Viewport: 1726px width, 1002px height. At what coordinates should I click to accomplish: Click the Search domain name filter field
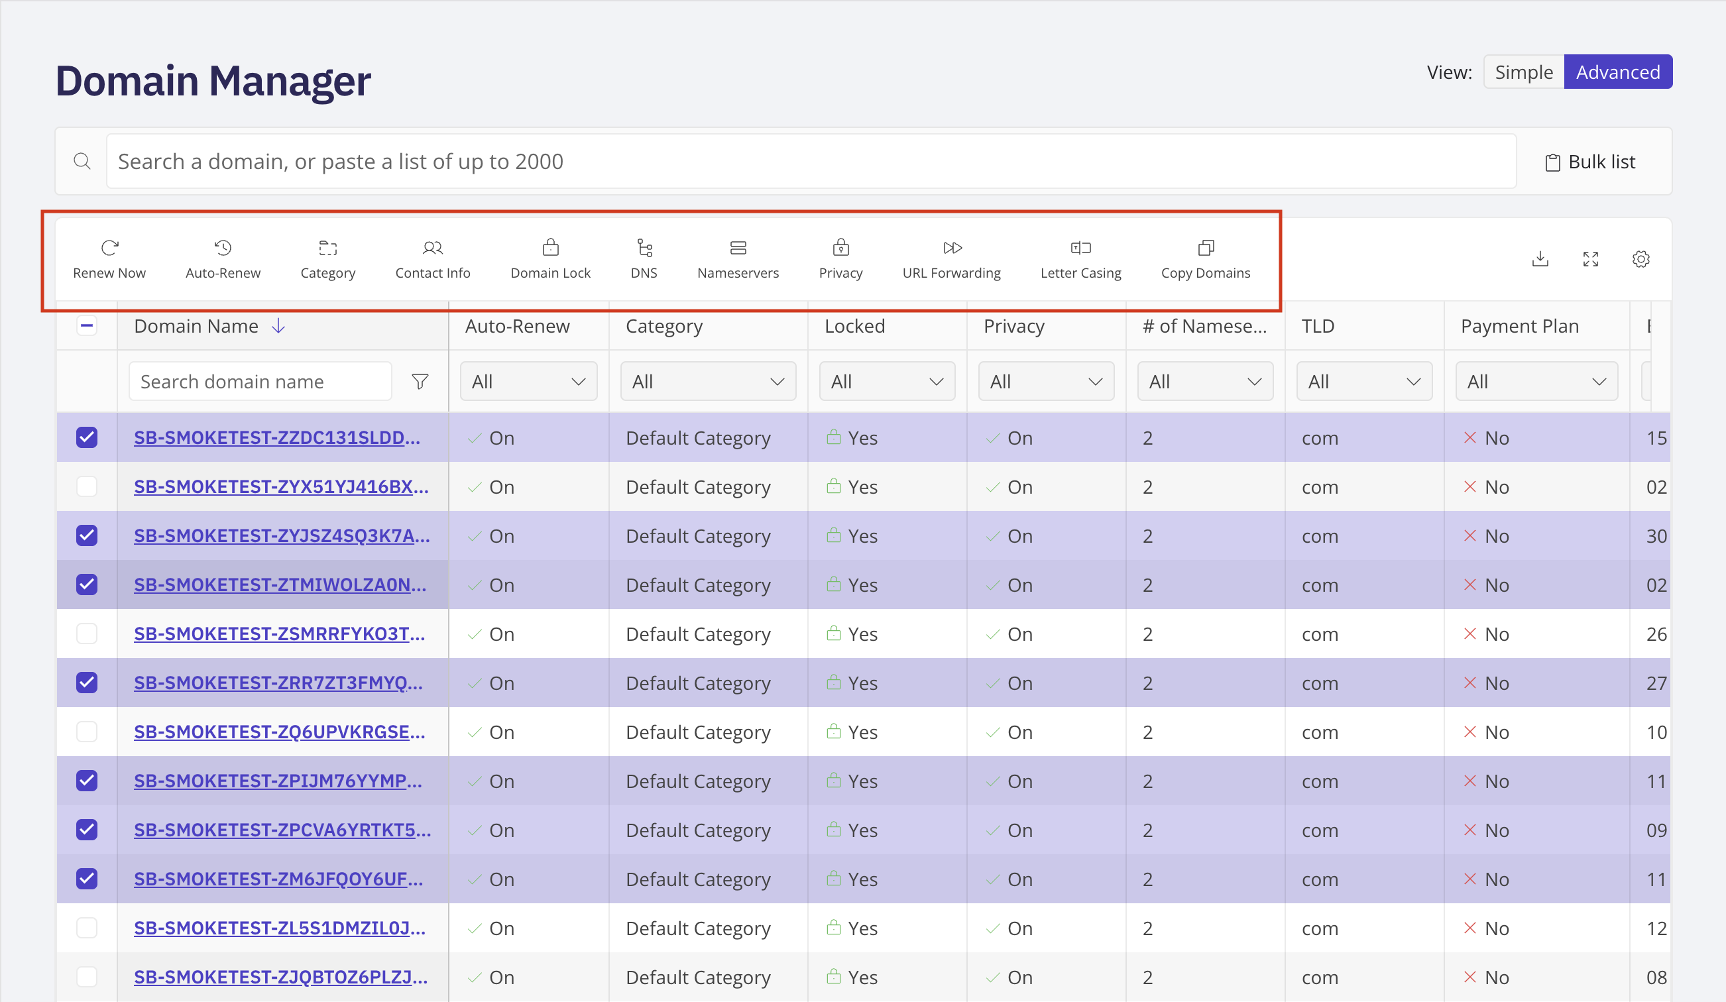point(260,382)
